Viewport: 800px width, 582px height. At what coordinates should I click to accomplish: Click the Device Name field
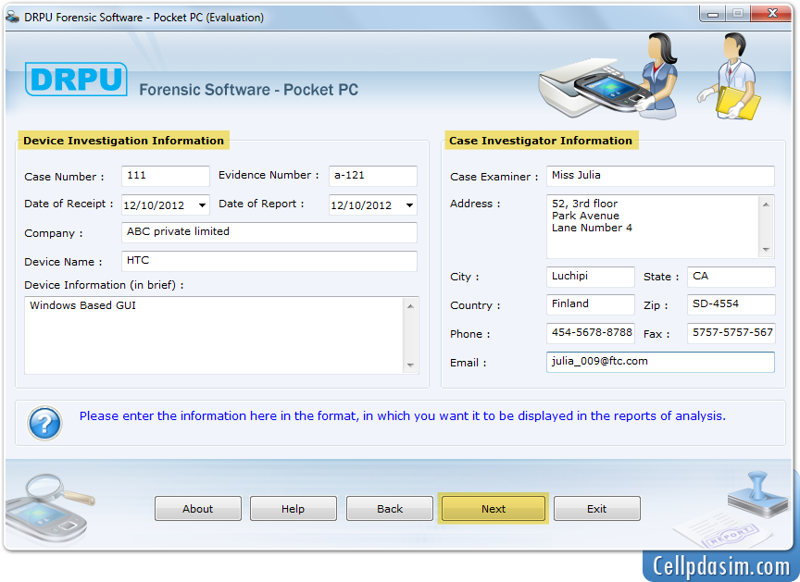[x=269, y=260]
